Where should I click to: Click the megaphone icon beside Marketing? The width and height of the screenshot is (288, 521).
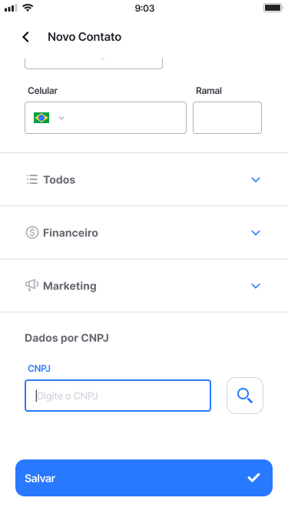[31, 286]
